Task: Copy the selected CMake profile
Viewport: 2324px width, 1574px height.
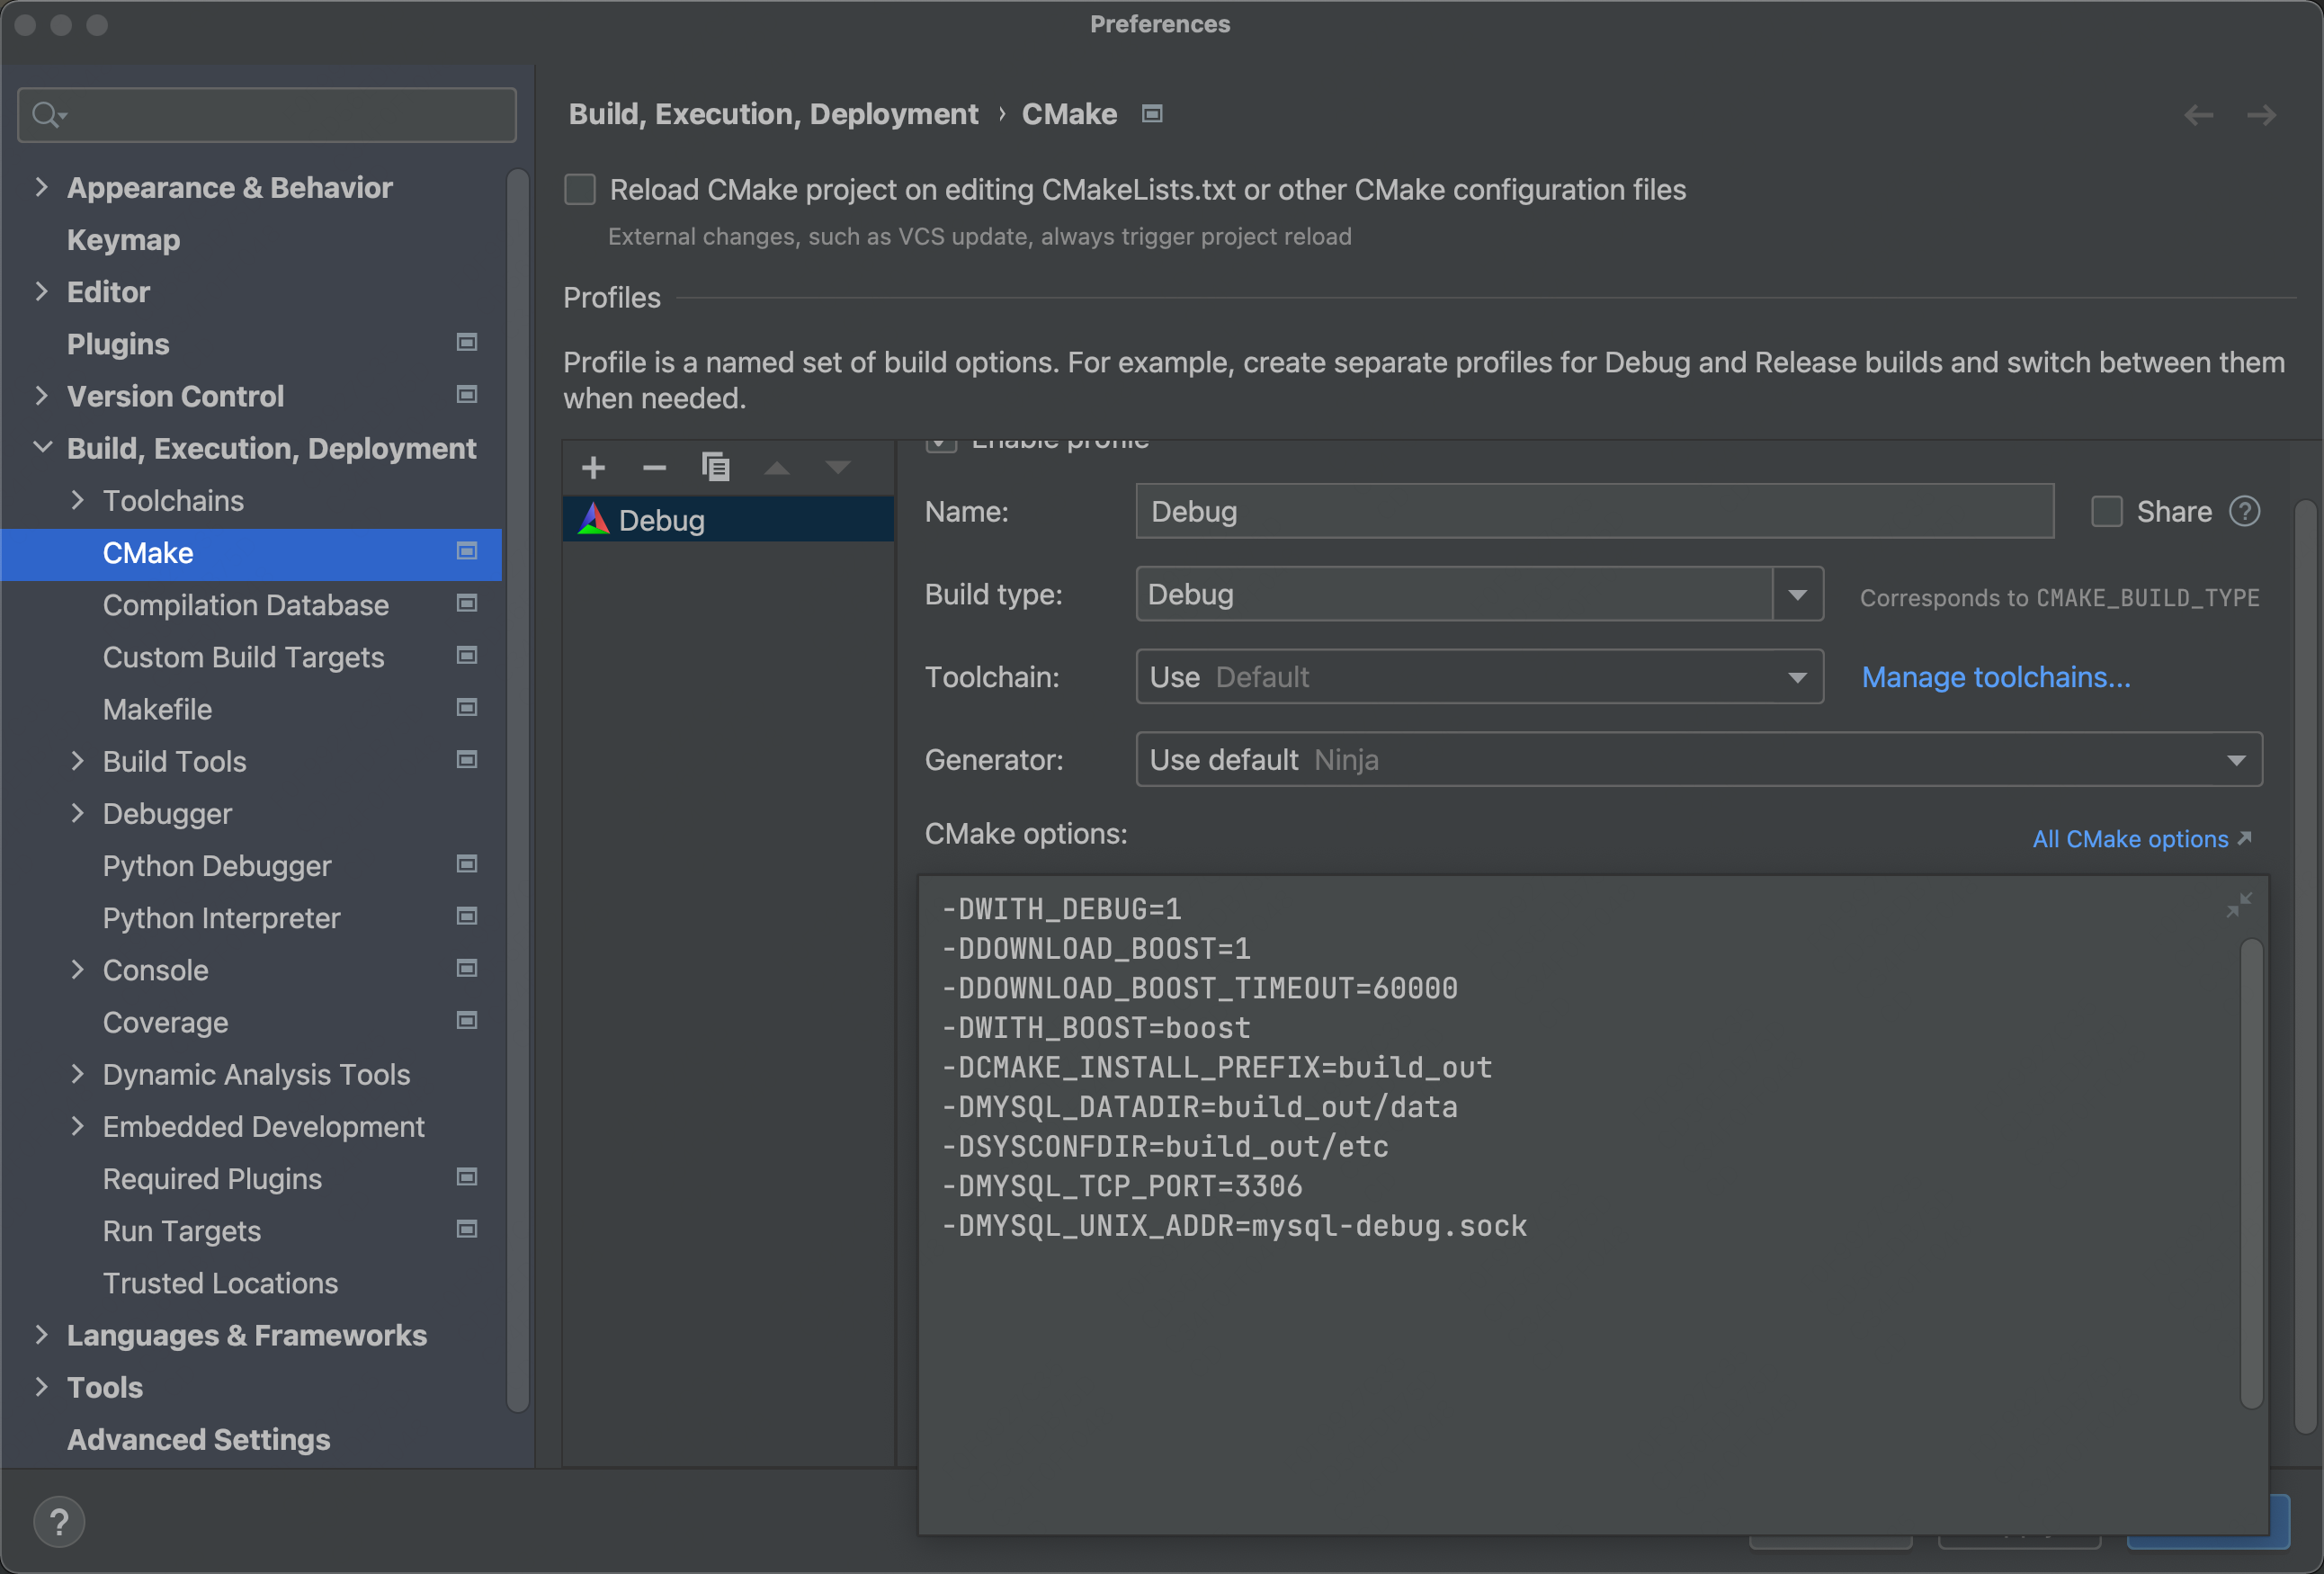Action: 716,467
